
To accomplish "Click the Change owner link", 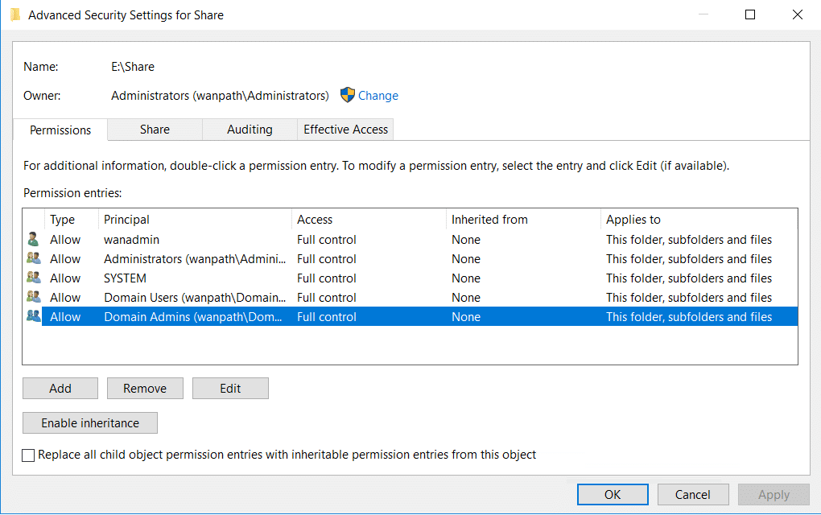I will tap(378, 96).
